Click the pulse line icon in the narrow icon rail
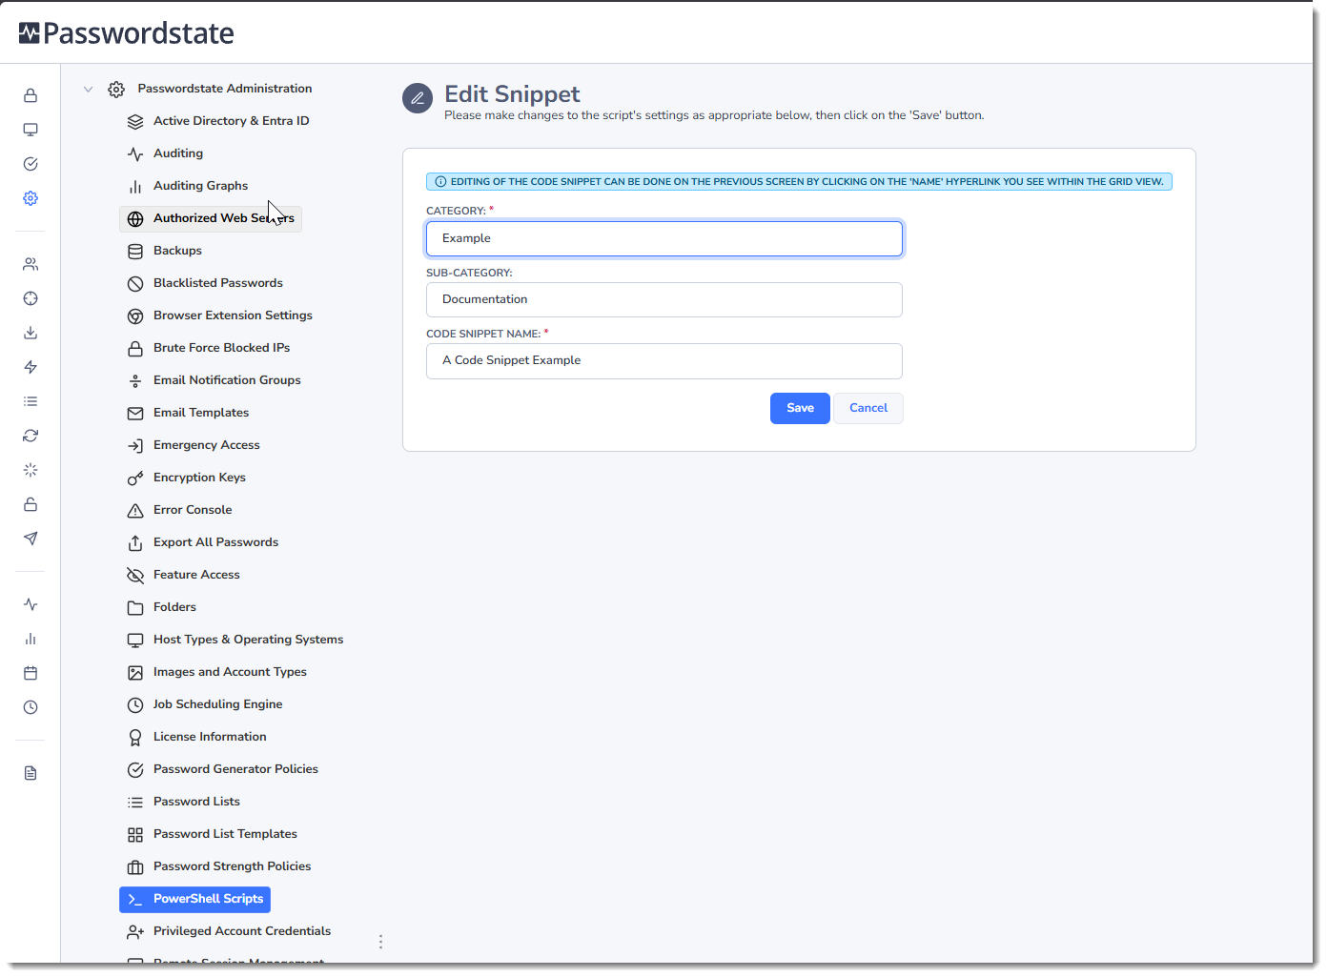The image size is (1327, 977). click(x=31, y=604)
